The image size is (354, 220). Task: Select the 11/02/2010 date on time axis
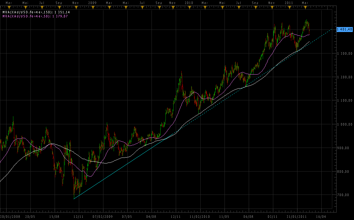coord(200,216)
